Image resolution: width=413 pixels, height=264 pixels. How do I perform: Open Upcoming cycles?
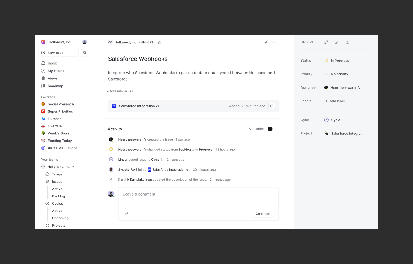(x=60, y=218)
